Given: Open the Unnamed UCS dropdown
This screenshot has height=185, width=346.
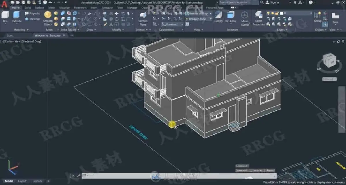Looking at the screenshot, I should (172, 24).
